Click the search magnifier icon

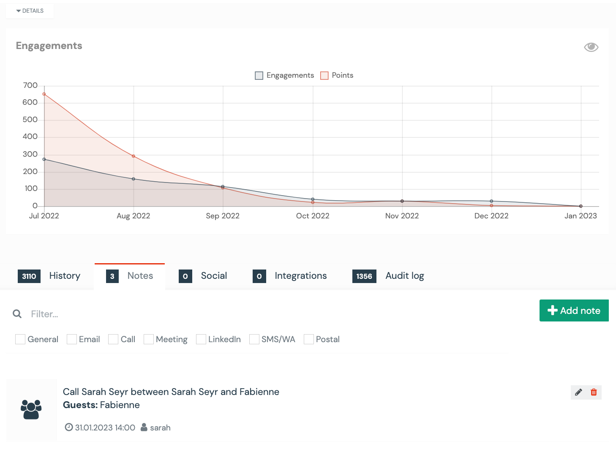pyautogui.click(x=17, y=314)
